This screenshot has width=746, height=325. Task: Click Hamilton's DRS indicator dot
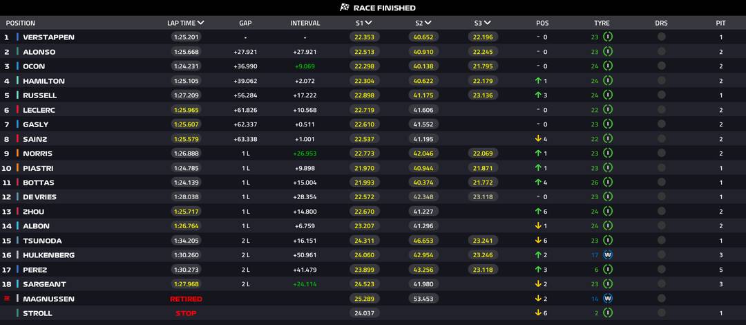coord(661,80)
